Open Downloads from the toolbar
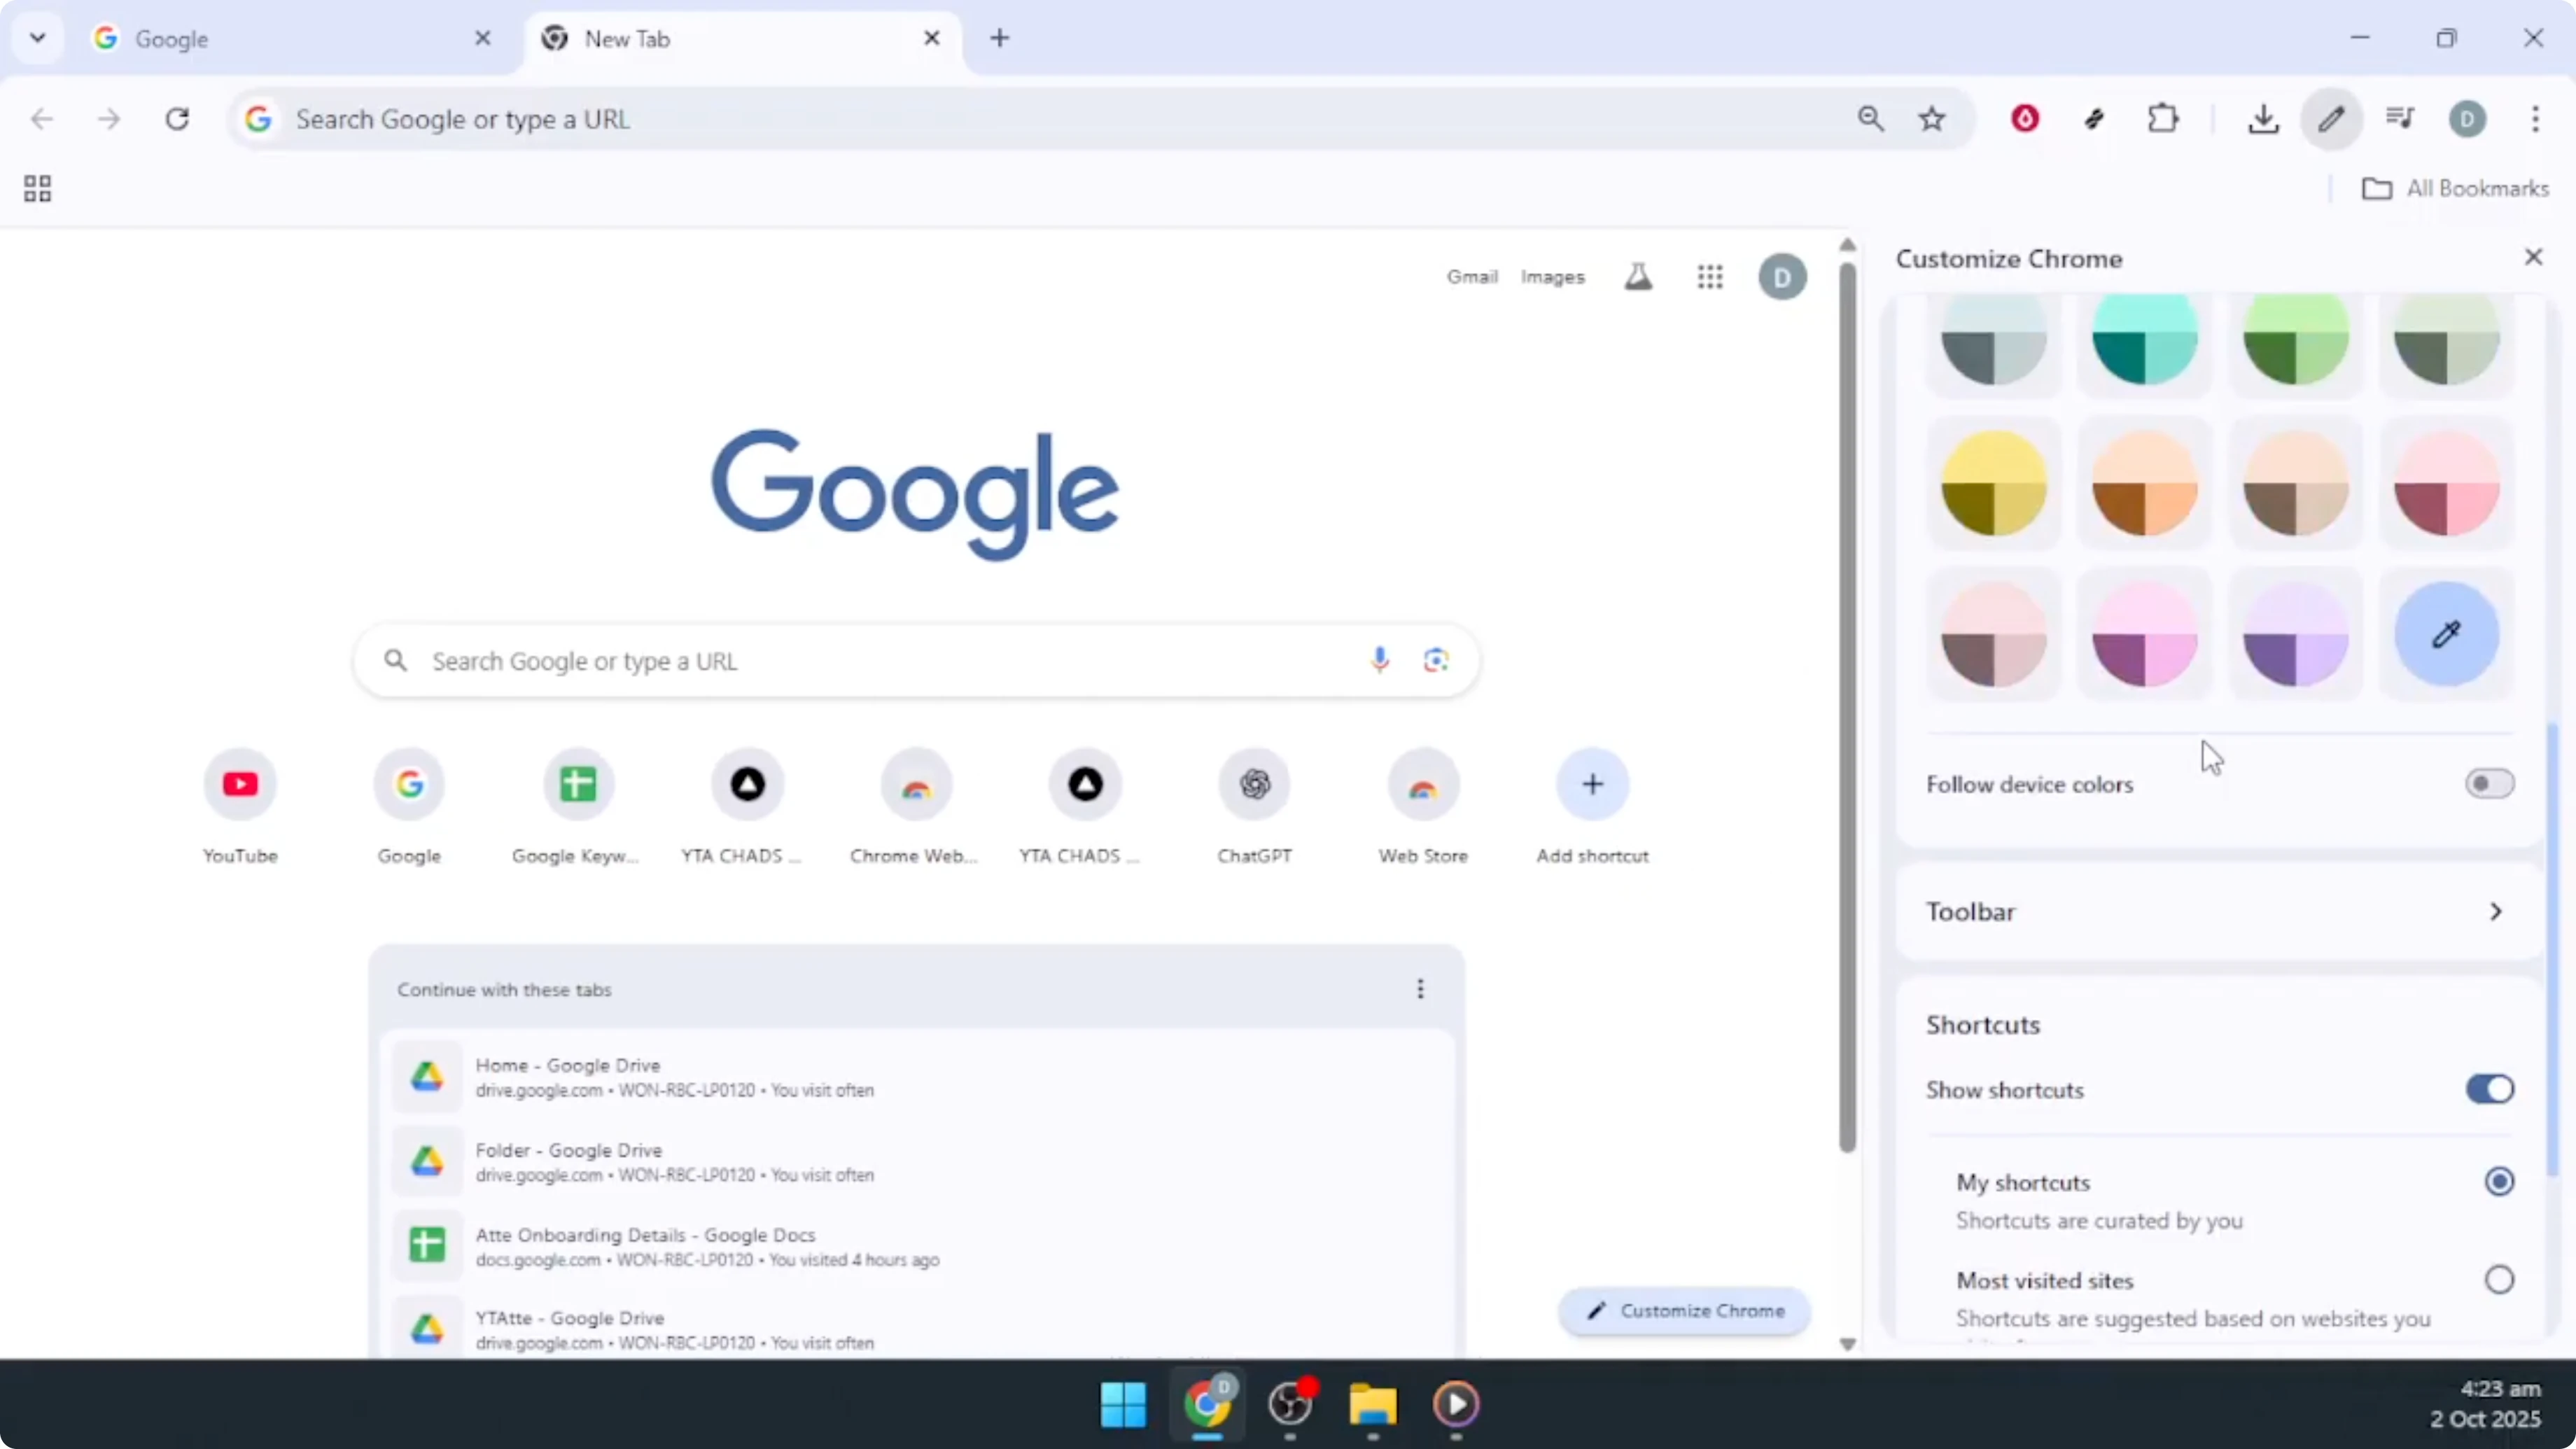The height and width of the screenshot is (1449, 2576). [x=2263, y=118]
